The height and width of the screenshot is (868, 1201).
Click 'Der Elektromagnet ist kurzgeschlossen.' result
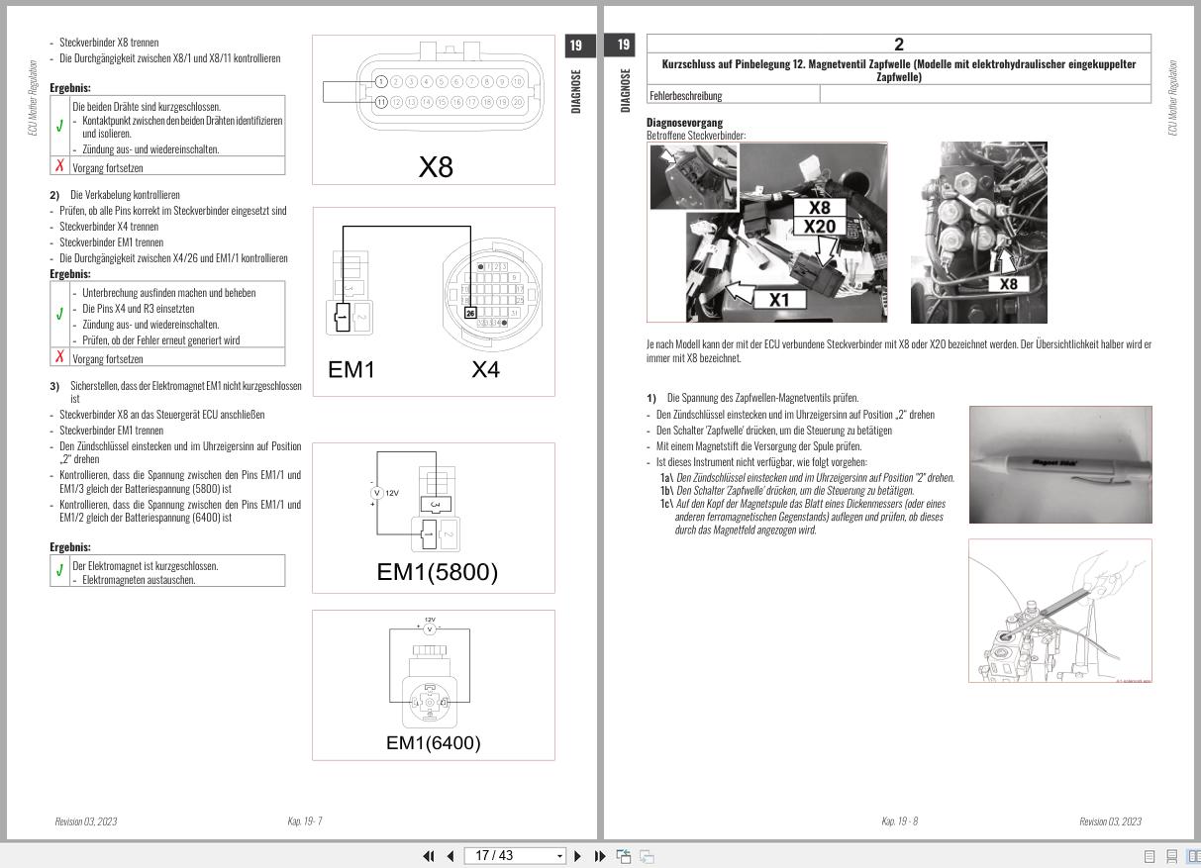click(x=145, y=566)
